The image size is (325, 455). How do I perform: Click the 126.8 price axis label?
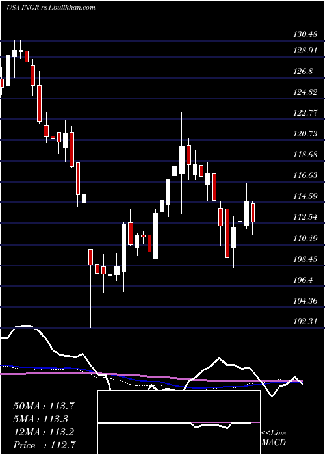click(x=303, y=71)
